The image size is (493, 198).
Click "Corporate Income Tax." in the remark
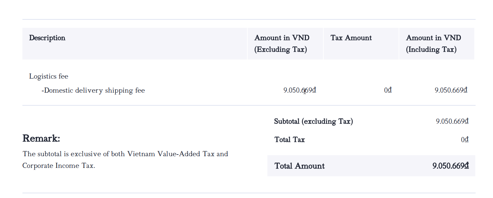coord(59,166)
